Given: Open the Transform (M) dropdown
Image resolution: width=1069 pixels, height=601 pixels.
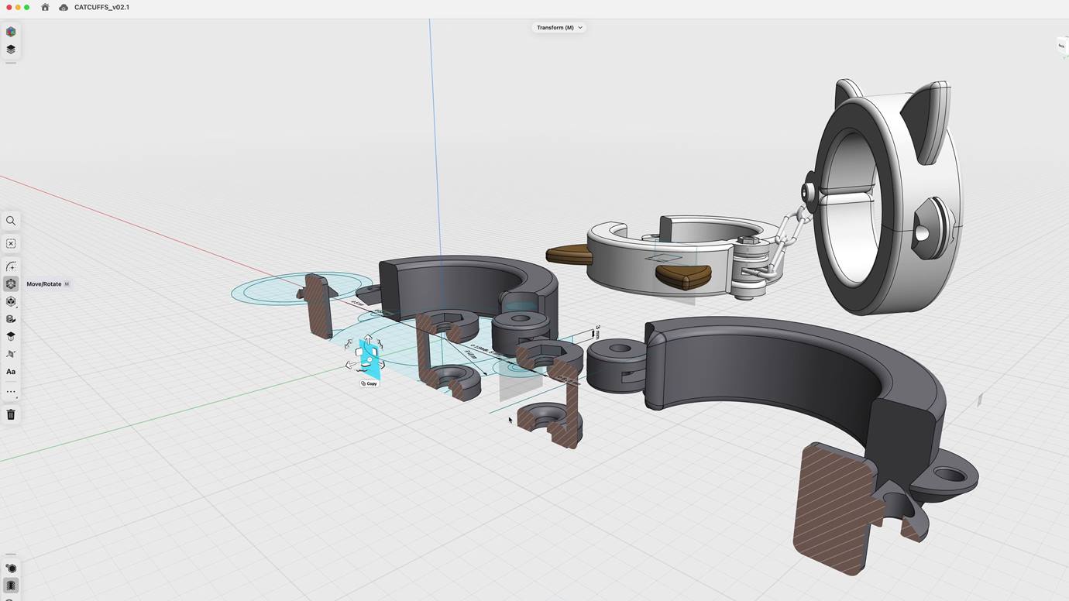Looking at the screenshot, I should [559, 27].
